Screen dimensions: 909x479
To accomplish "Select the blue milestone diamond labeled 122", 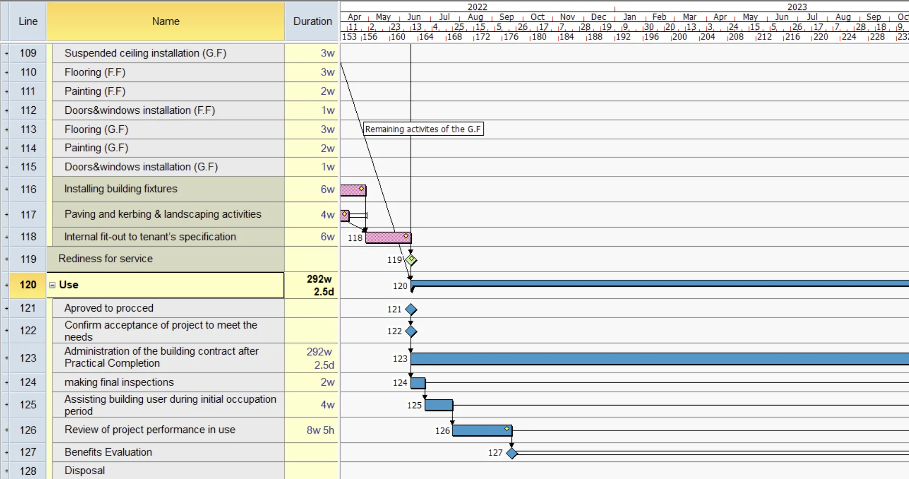I will click(411, 331).
